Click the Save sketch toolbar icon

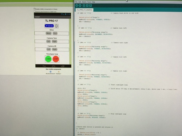coord(91,5)
